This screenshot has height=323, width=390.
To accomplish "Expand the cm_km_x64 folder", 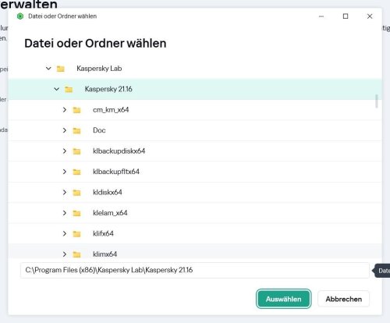I will tap(65, 110).
